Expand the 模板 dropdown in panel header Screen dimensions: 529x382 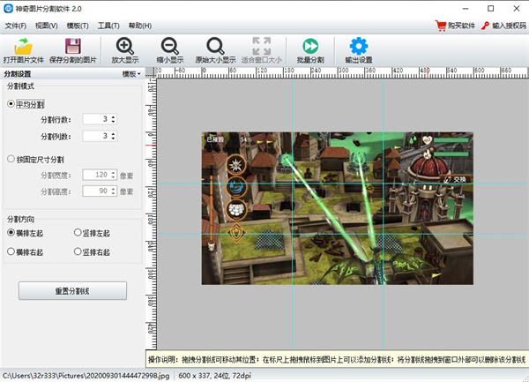(x=132, y=75)
